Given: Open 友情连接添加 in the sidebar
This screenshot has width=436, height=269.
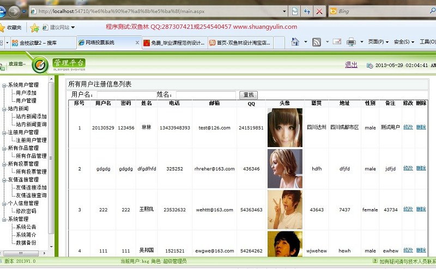Looking at the screenshot, I should pos(31,187).
